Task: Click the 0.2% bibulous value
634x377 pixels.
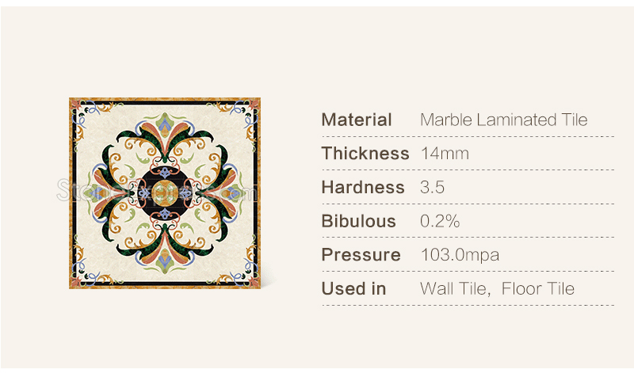Action: (440, 222)
